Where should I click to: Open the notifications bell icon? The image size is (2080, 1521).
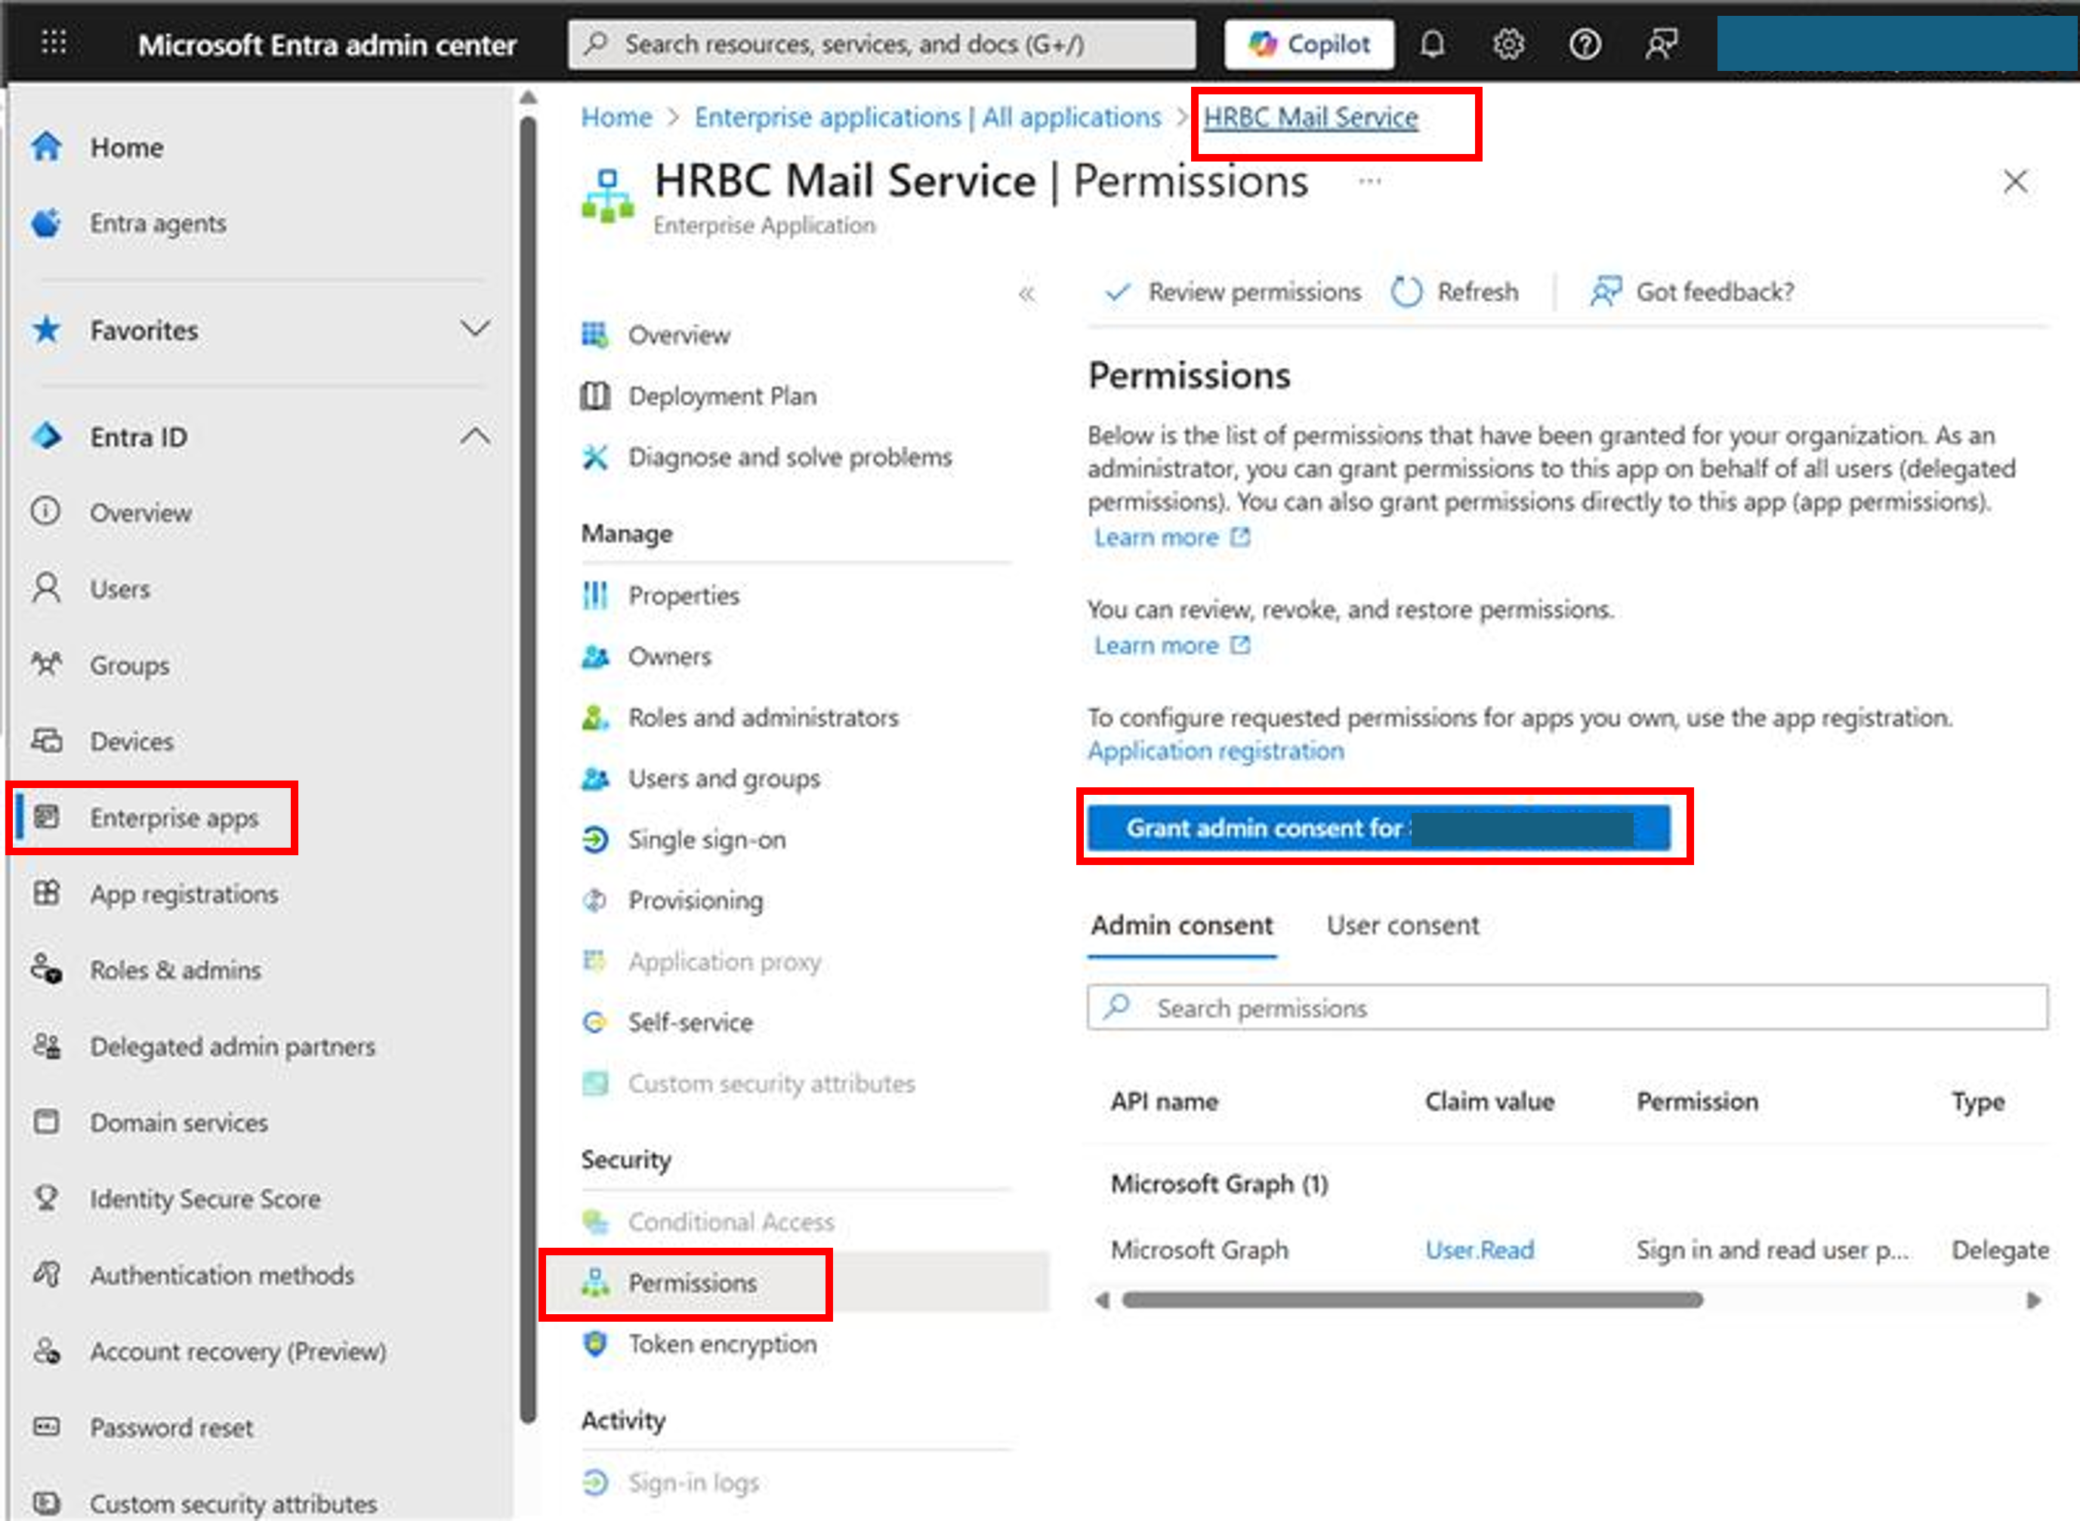(1431, 43)
